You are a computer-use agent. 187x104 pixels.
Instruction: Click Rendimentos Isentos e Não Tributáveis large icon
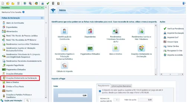[141, 31]
